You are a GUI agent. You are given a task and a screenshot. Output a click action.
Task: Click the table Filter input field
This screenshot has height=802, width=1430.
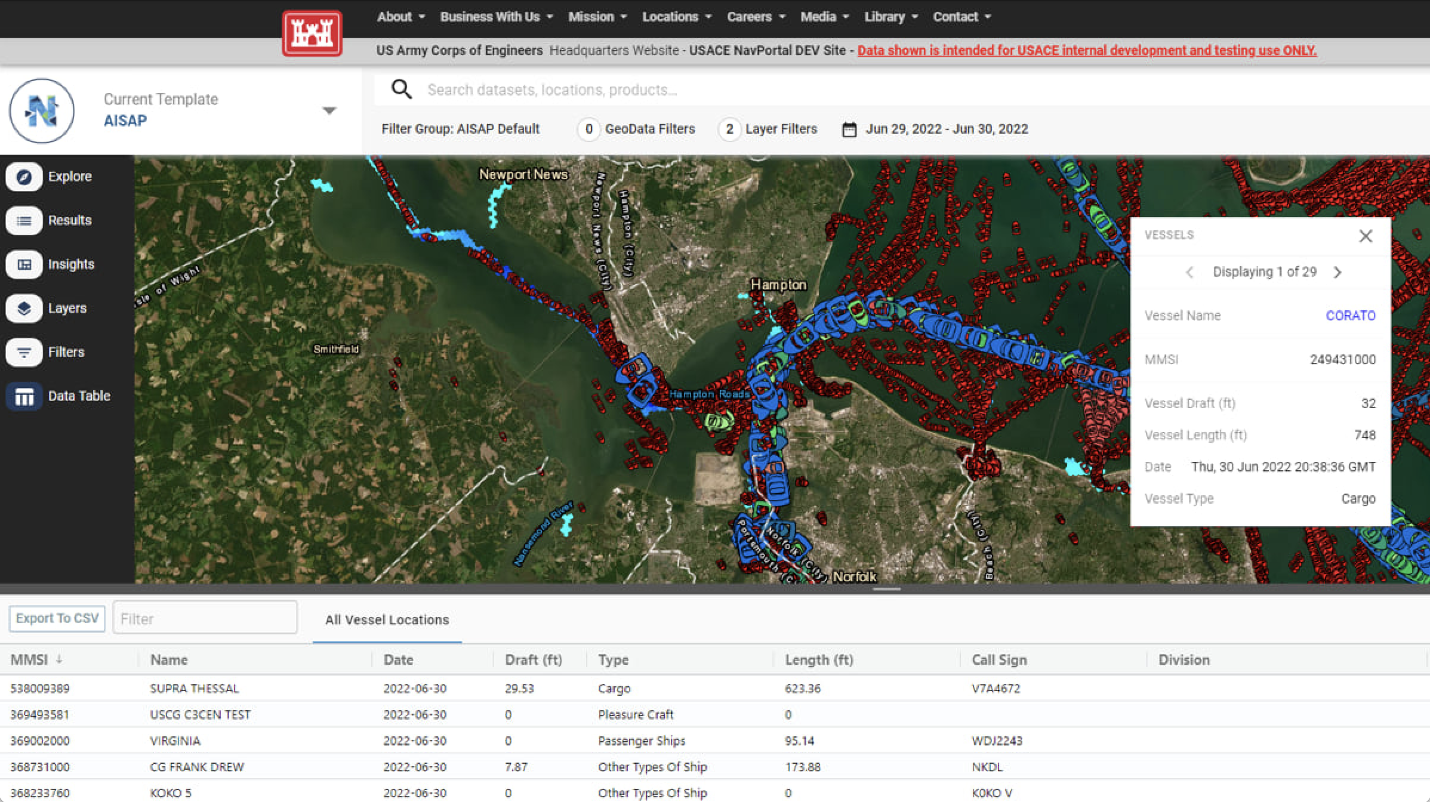click(x=205, y=618)
